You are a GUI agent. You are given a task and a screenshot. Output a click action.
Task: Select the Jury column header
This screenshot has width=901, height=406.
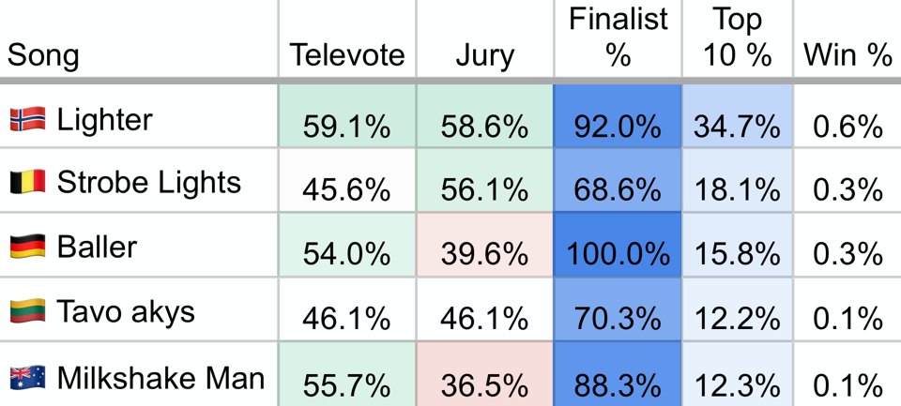tap(485, 55)
